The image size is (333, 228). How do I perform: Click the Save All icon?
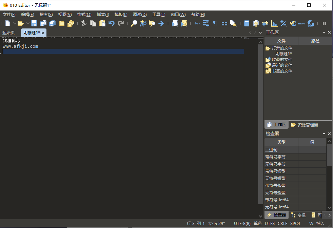point(53,23)
